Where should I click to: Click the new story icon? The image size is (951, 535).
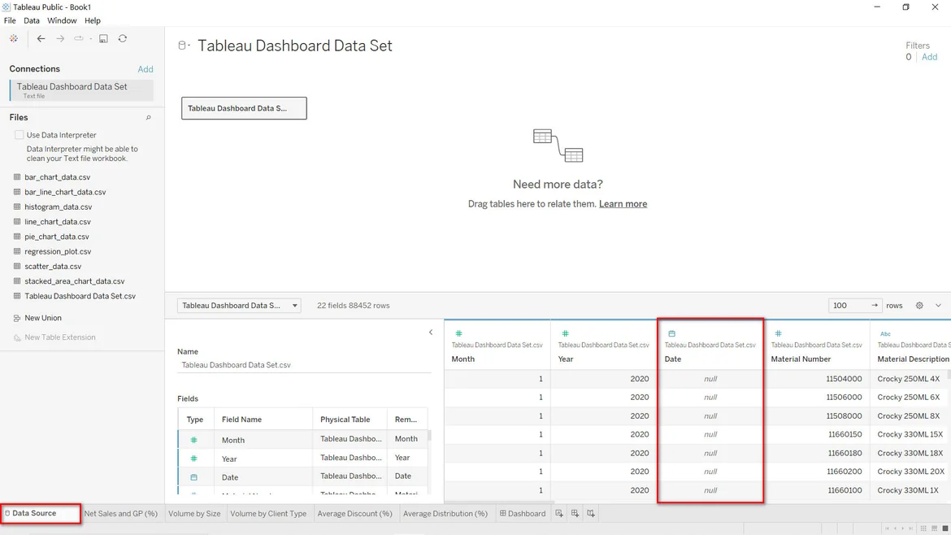click(591, 514)
